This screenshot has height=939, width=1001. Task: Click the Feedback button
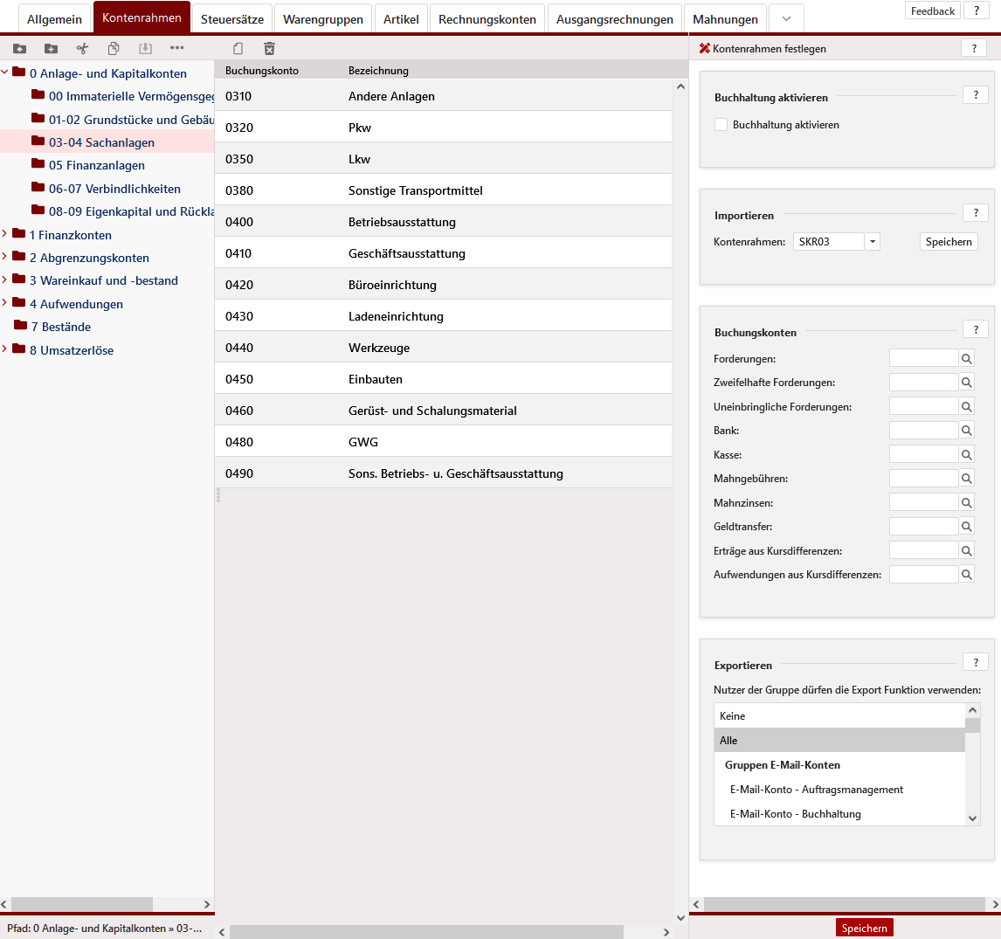[x=932, y=11]
